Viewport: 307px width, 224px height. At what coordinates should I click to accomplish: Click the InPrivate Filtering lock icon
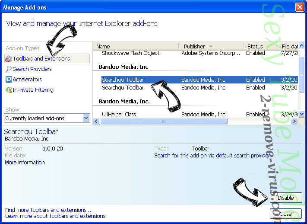pos(8,90)
